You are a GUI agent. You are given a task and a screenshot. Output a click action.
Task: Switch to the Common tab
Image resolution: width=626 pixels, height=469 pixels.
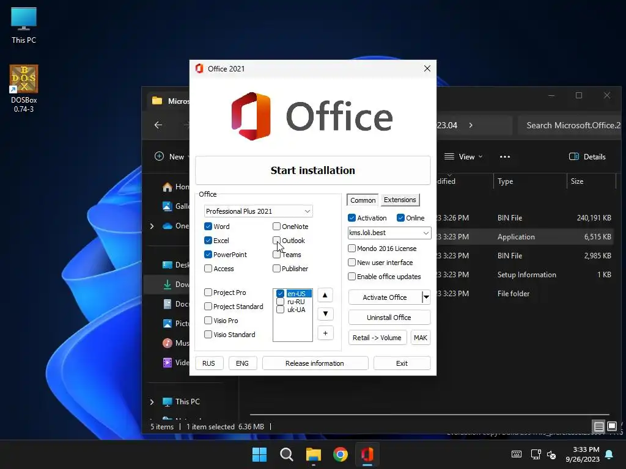tap(363, 200)
